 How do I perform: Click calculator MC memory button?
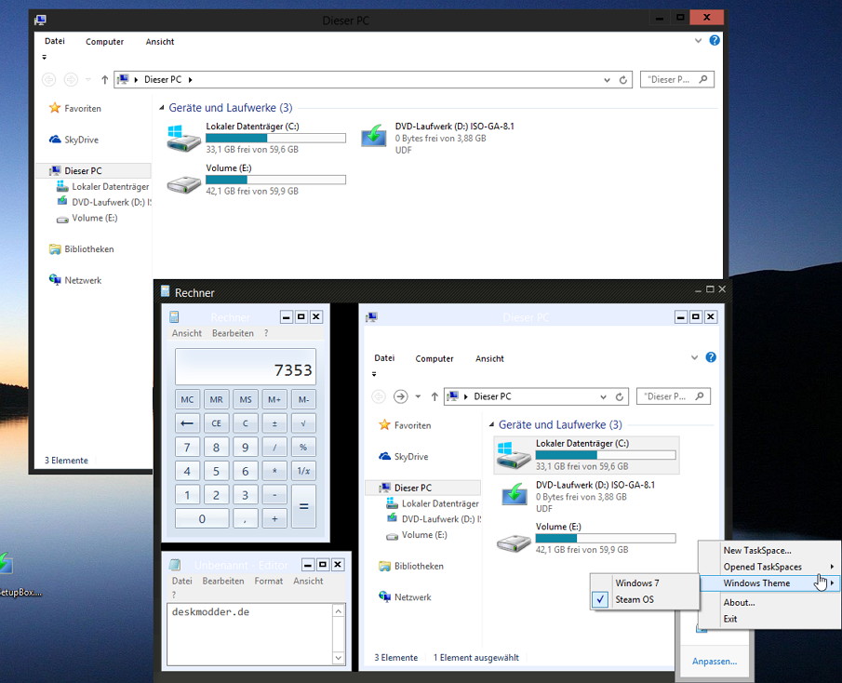[187, 399]
